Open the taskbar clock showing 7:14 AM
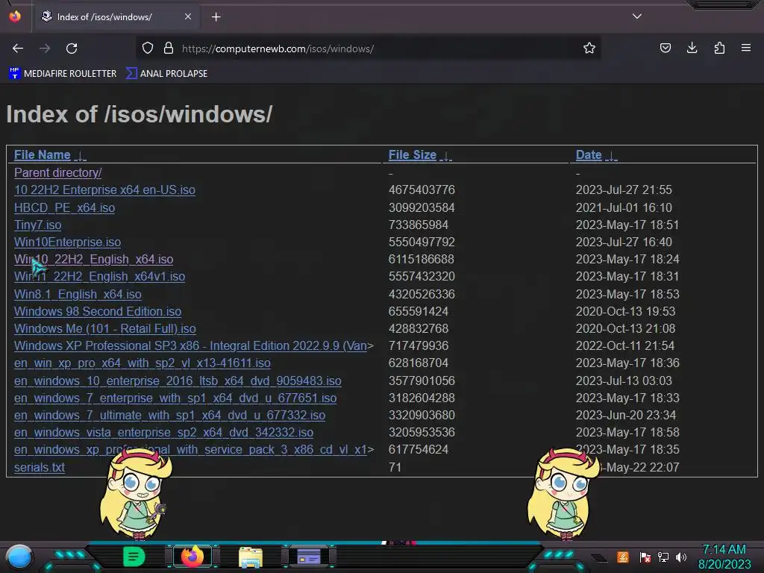Image resolution: width=764 pixels, height=573 pixels. pos(724,557)
